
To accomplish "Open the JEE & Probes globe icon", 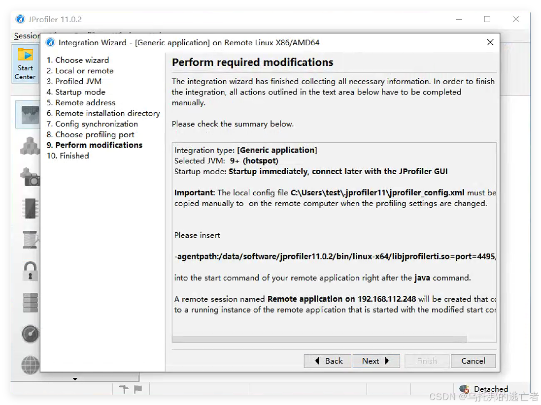I will coord(31,365).
